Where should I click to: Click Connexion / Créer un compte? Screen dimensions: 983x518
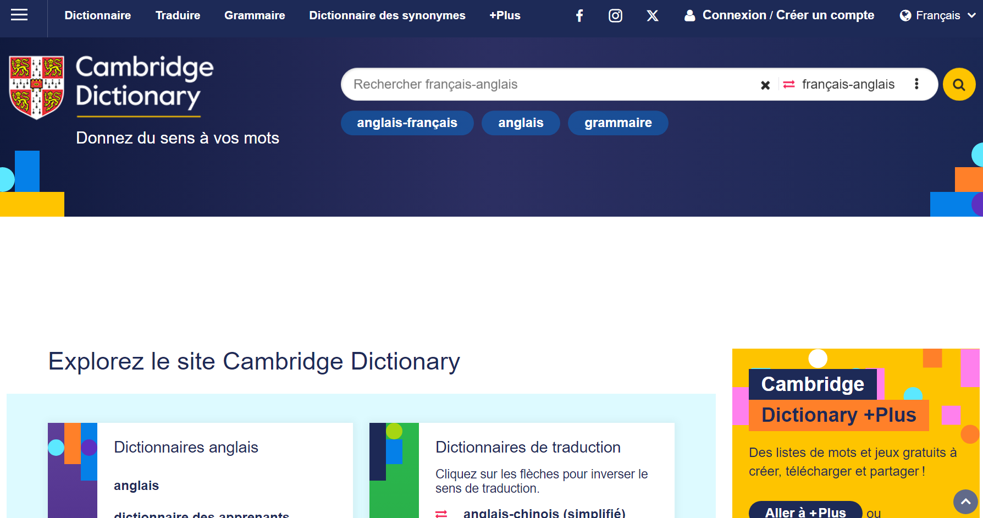pos(788,15)
